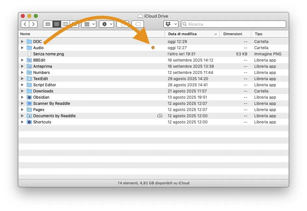Viewport: 307px width, 211px height.
Task: Click the iCloud Drive icon in the title bar
Action: click(x=140, y=16)
